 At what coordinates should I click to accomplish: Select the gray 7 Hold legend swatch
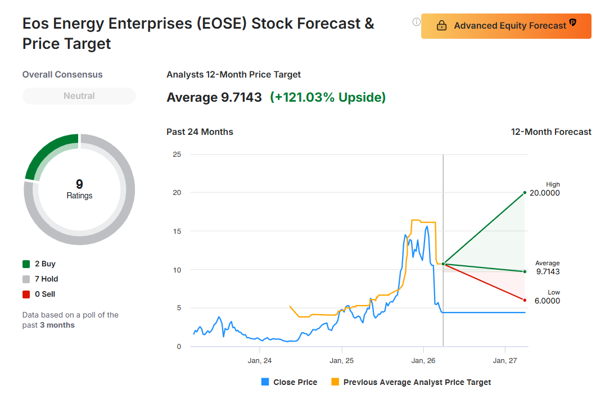pos(26,279)
